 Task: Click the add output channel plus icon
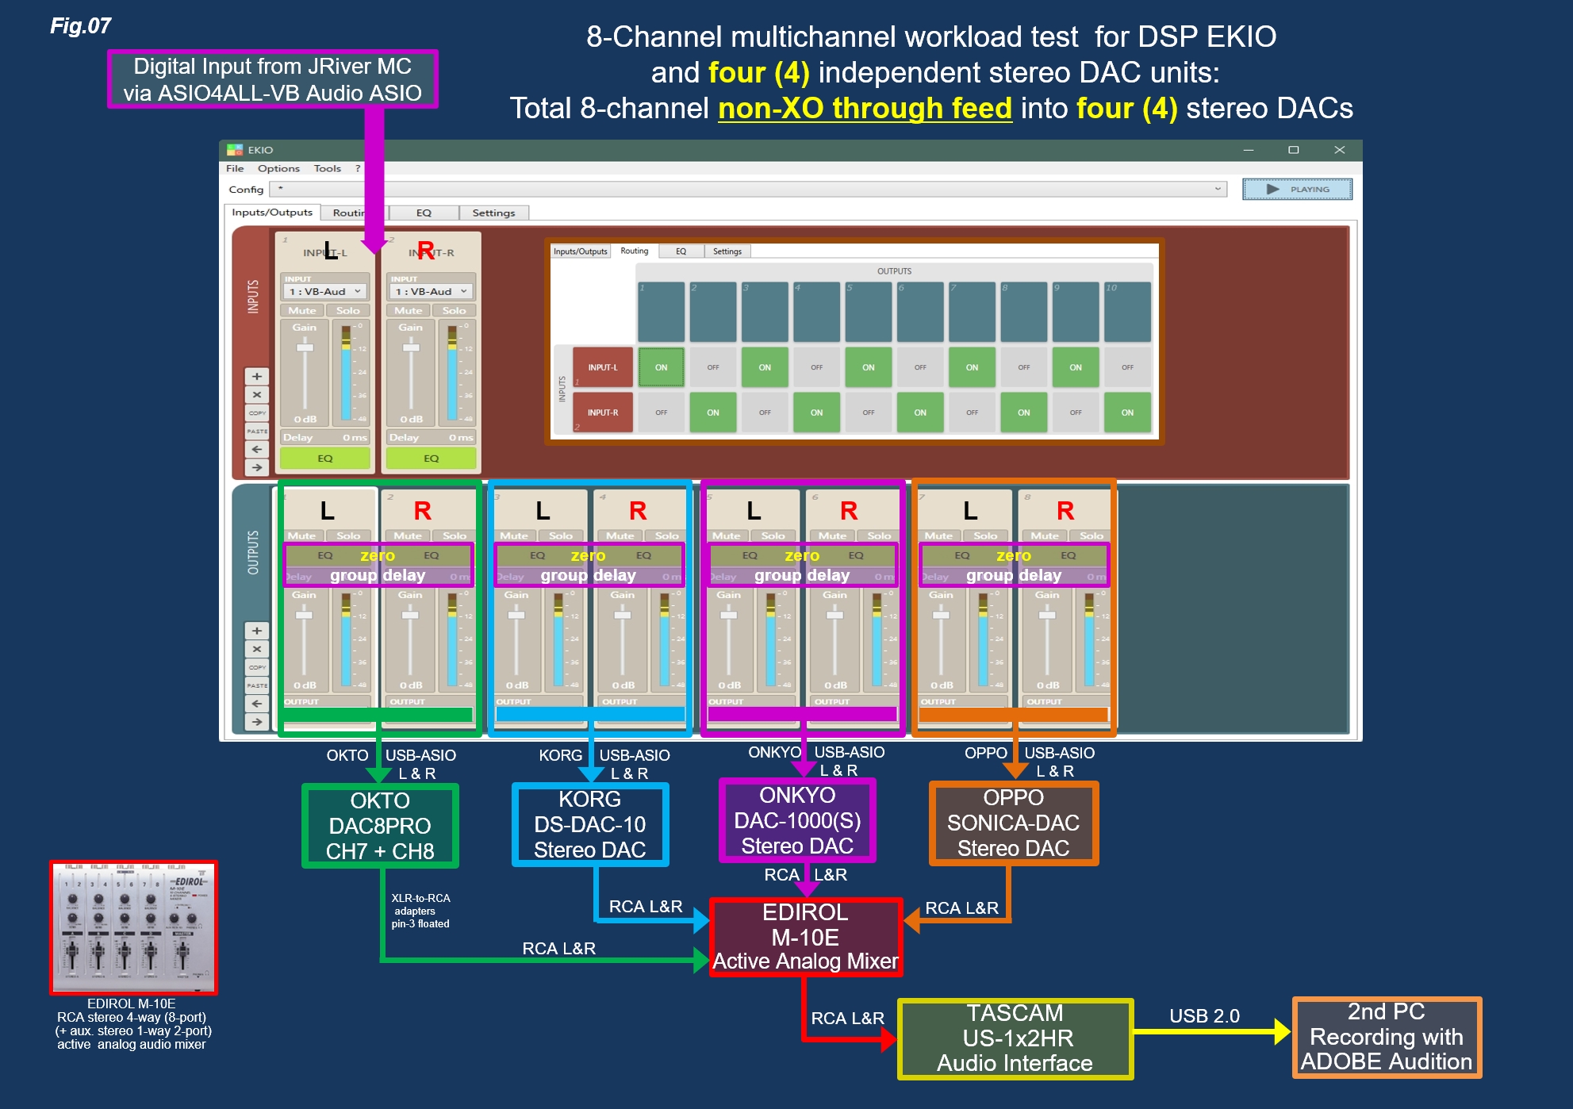click(x=256, y=631)
